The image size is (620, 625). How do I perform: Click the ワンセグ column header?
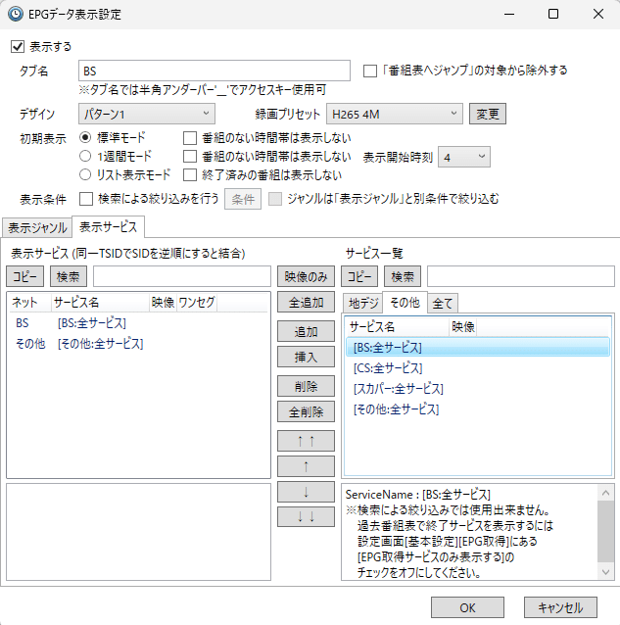click(x=197, y=303)
